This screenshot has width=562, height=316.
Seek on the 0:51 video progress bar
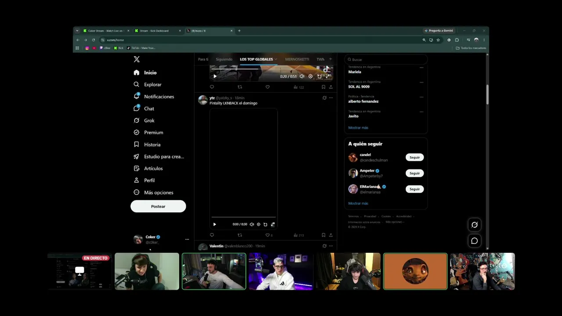pos(271,69)
